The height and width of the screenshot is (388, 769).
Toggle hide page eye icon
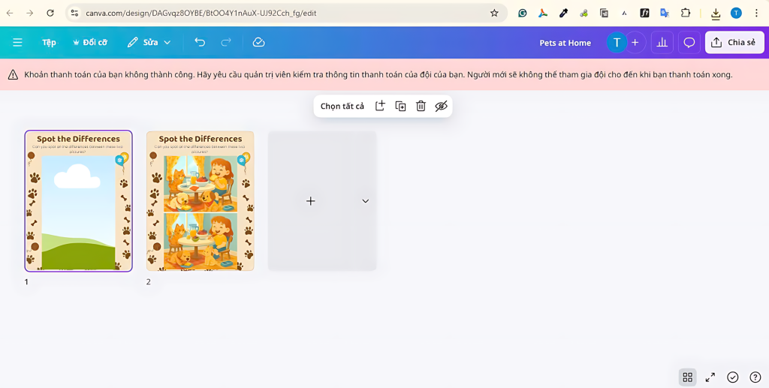441,106
